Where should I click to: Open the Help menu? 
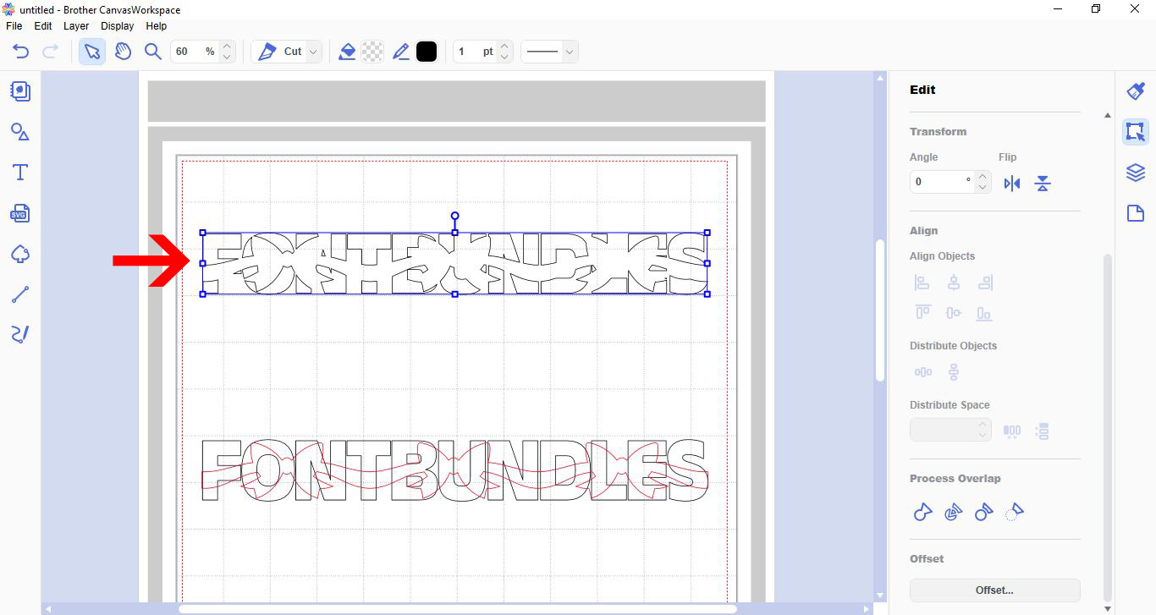pyautogui.click(x=157, y=26)
